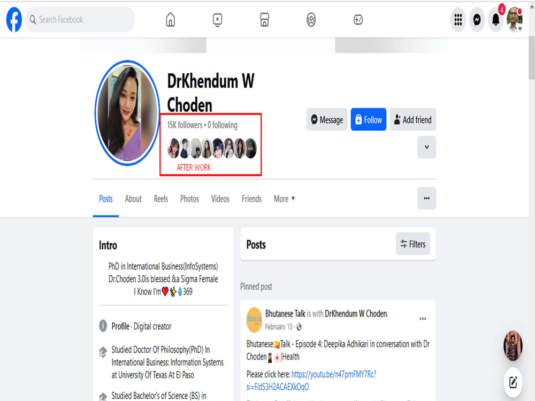This screenshot has height=401, width=535.
Task: Switch to the About tab
Action: [133, 199]
